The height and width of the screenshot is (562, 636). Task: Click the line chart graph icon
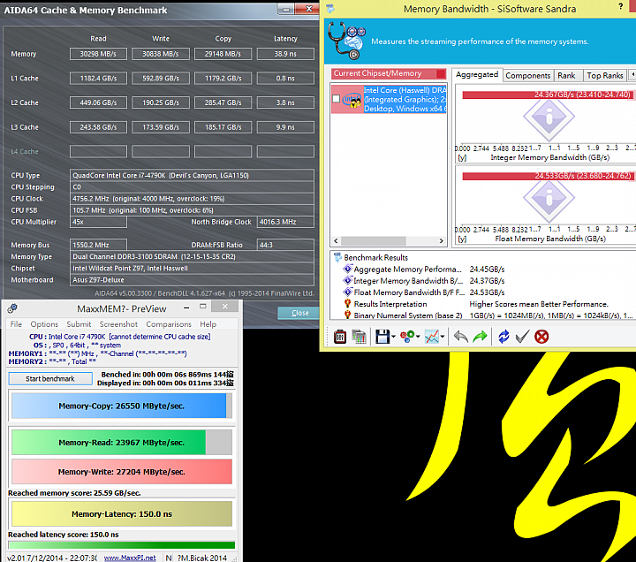(x=432, y=337)
